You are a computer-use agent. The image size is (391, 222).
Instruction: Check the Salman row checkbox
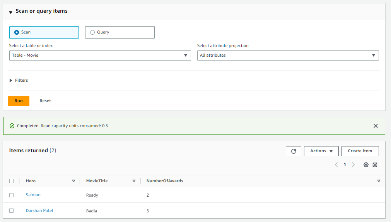coord(12,195)
